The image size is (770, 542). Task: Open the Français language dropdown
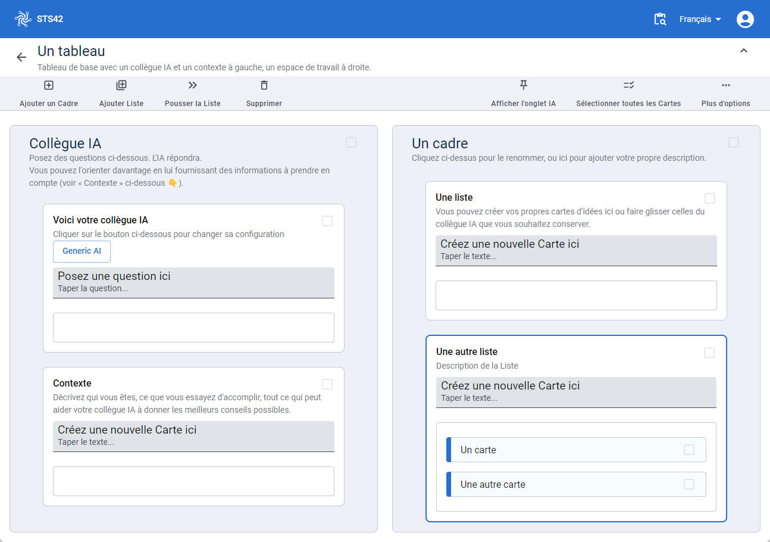(x=700, y=19)
